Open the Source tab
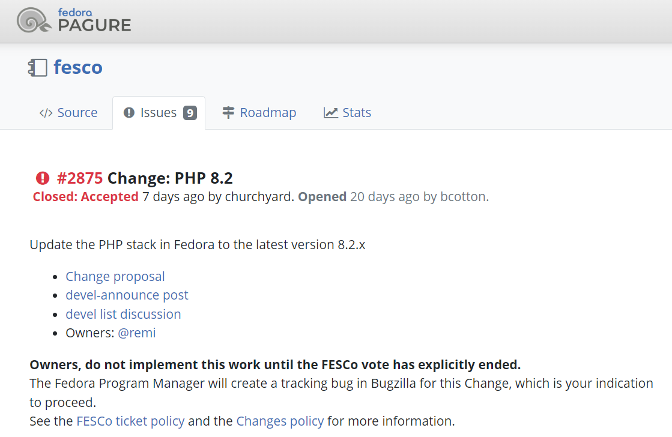 (77, 113)
